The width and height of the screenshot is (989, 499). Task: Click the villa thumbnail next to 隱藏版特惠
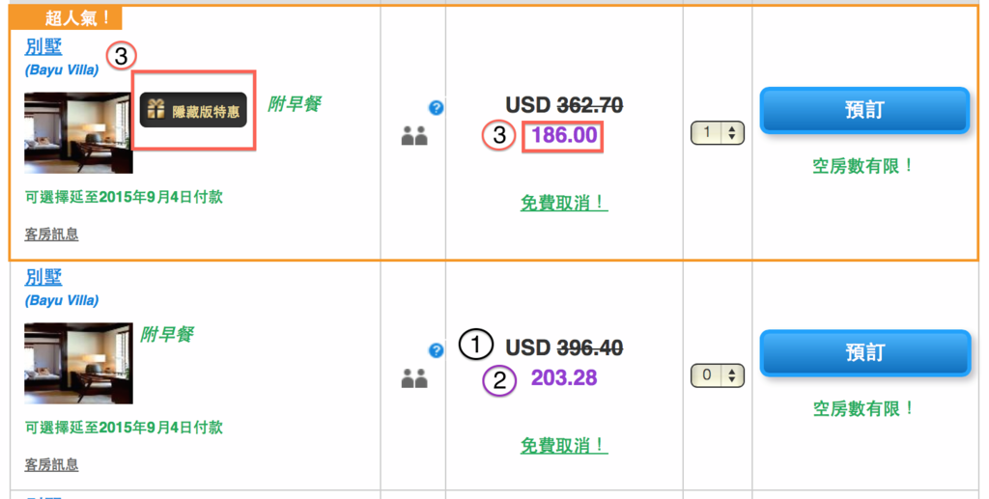[x=77, y=132]
